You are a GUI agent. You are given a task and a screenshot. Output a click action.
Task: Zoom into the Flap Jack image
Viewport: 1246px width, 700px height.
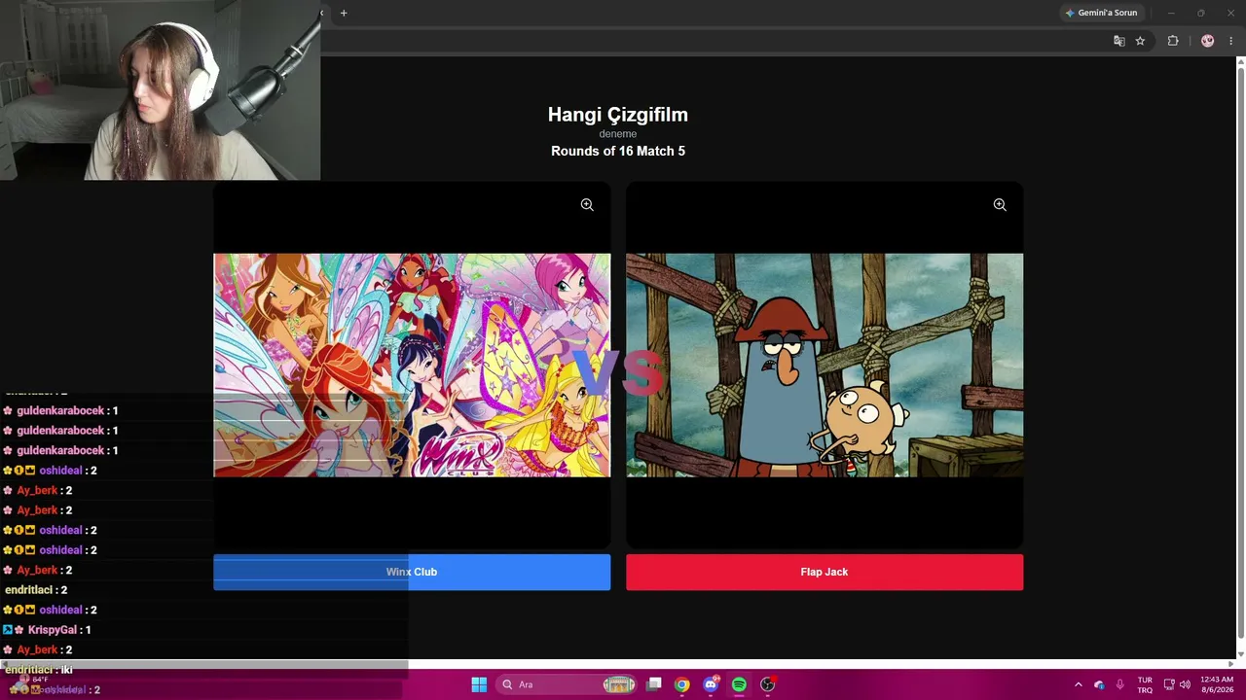1000,205
